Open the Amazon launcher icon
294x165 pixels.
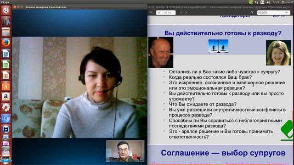[x=6, y=97]
